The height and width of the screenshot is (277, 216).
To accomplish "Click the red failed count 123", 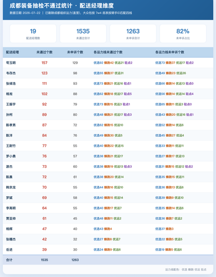I will [x=44, y=73].
